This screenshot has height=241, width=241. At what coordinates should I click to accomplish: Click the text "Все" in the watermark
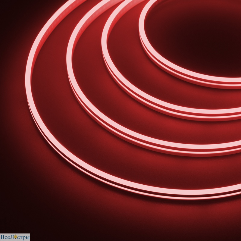[x=6, y=237]
